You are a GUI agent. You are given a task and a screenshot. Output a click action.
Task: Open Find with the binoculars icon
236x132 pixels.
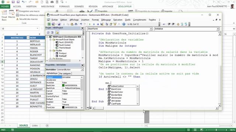76,24
